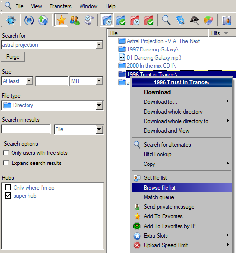Click the globe with green arrow icon
This screenshot has height=253, width=236.
(x=43, y=20)
